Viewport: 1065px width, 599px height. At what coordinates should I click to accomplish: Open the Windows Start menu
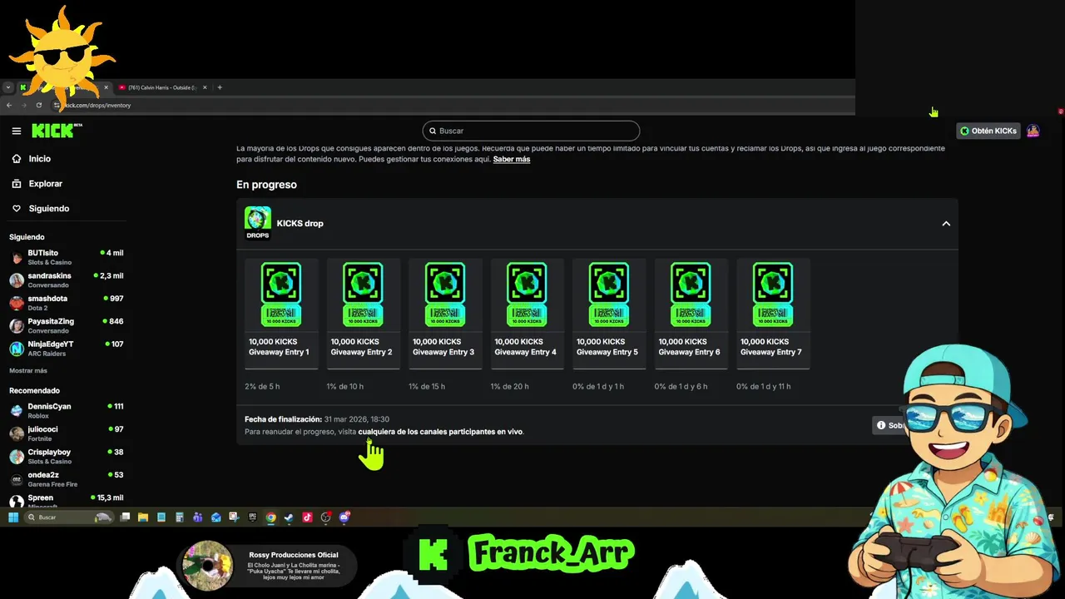click(x=13, y=517)
